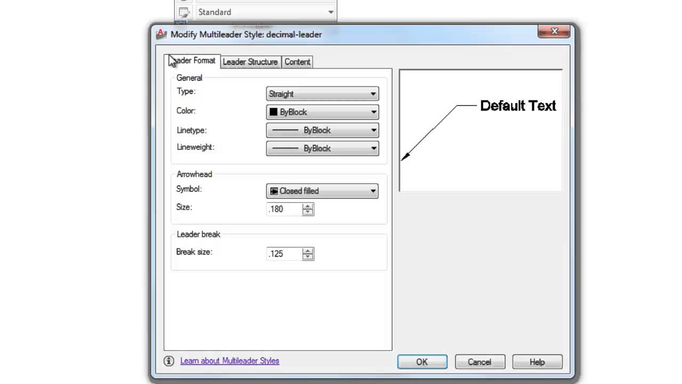The height and width of the screenshot is (384, 682).
Task: Click the style icon left of Standard
Action: 184,12
